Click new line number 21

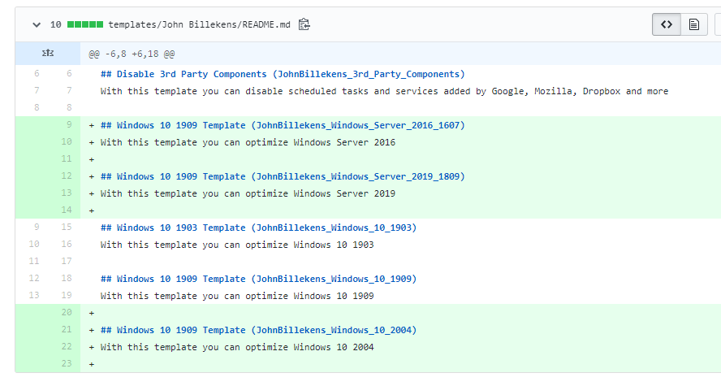tap(67, 329)
